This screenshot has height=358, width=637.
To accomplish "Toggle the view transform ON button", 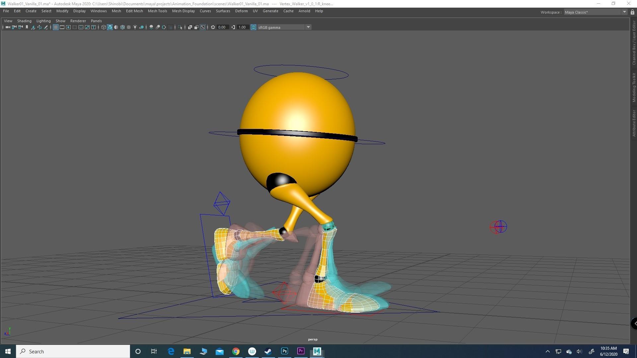I will [x=253, y=27].
